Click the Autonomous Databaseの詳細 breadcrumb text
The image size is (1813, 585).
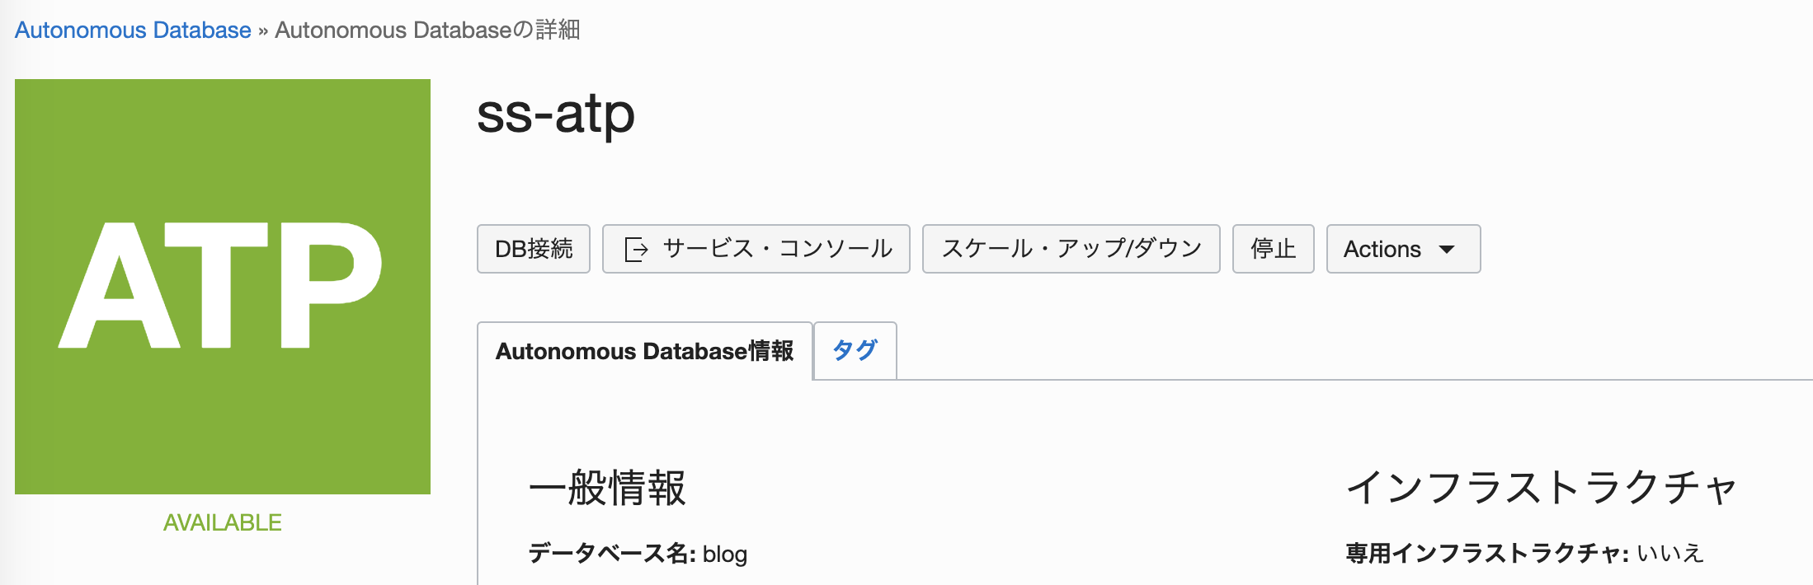point(427,30)
